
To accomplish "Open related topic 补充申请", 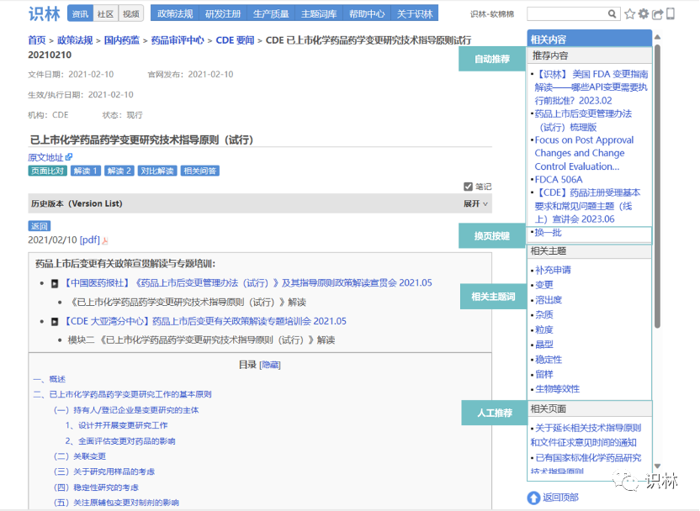I will click(x=553, y=271).
